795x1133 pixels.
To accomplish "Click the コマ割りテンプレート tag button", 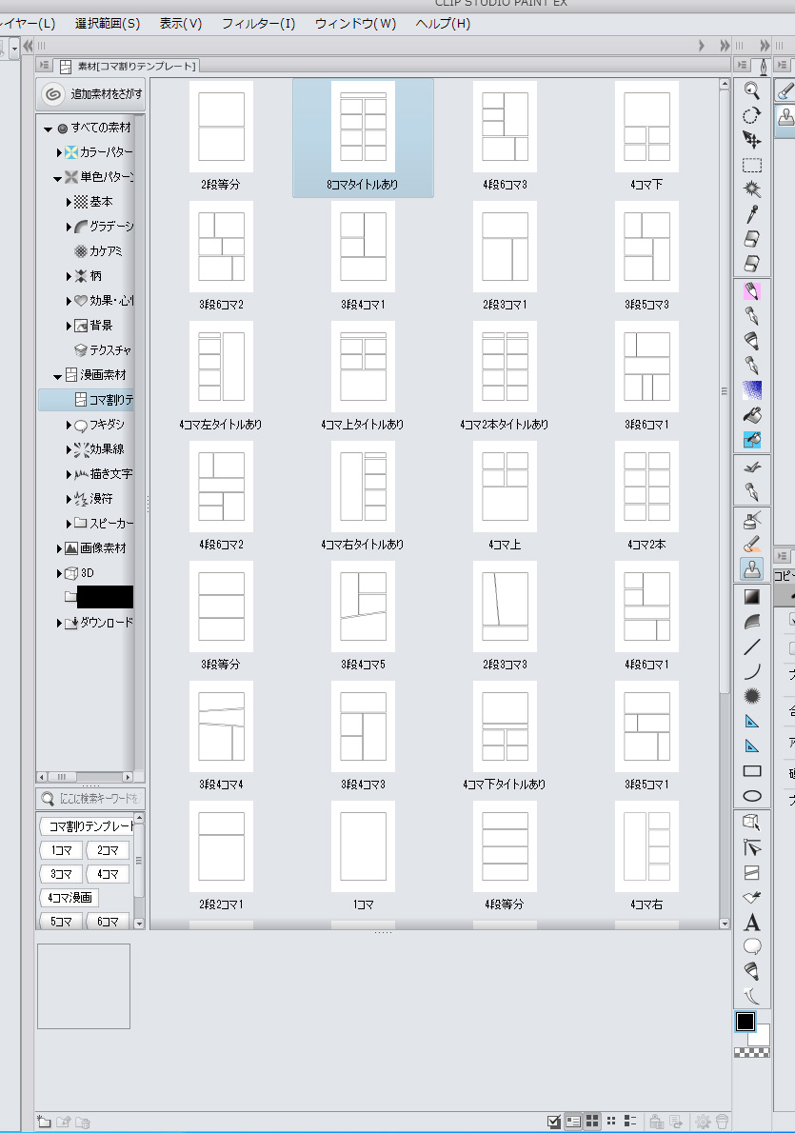I will [x=87, y=825].
